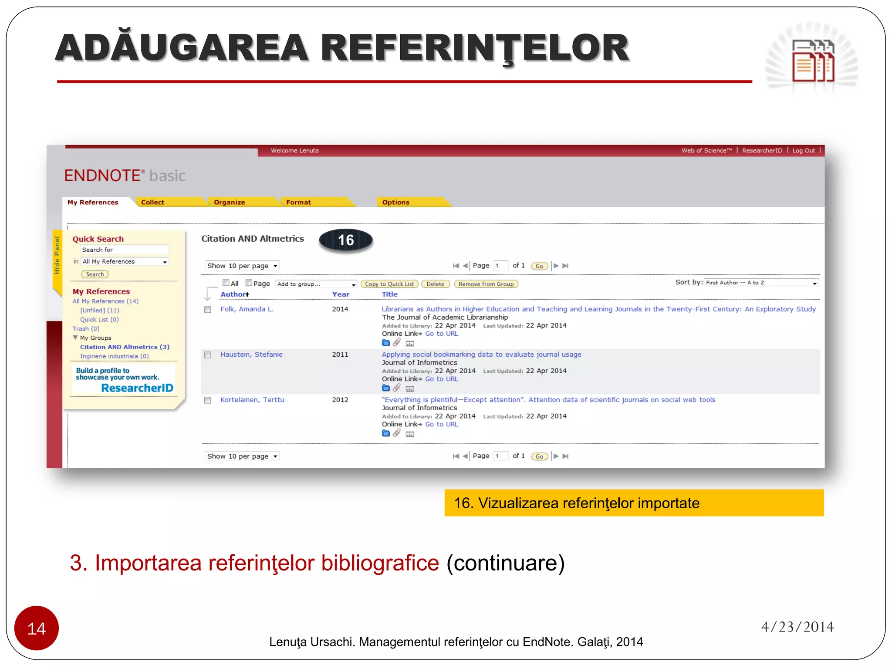892x669 pixels.
Task: Go to first page using the top pager
Action: 456,266
